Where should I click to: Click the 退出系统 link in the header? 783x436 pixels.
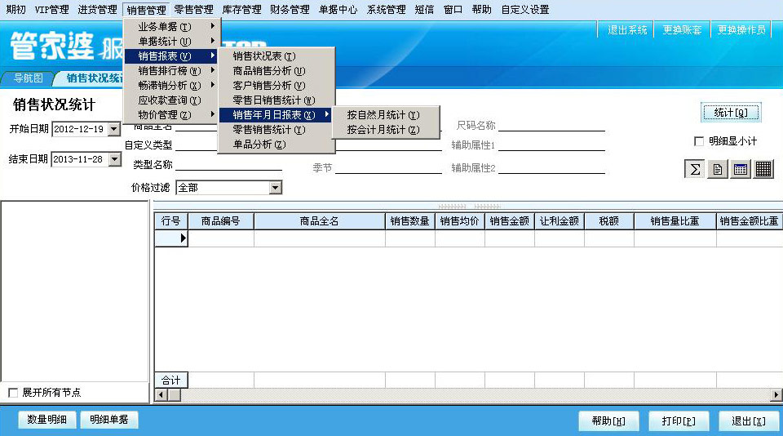(627, 30)
